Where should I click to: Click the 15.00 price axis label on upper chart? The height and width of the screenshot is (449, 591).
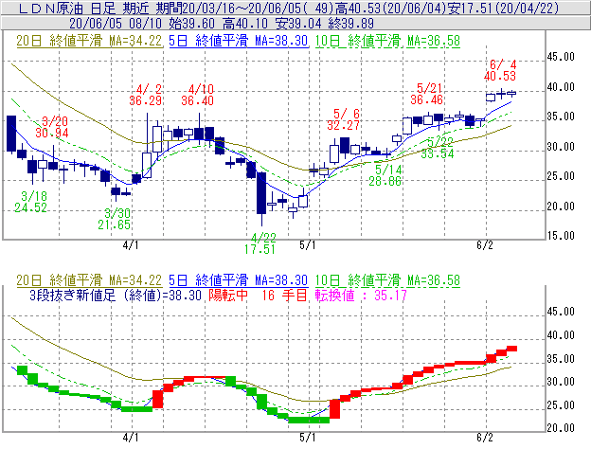point(561,236)
